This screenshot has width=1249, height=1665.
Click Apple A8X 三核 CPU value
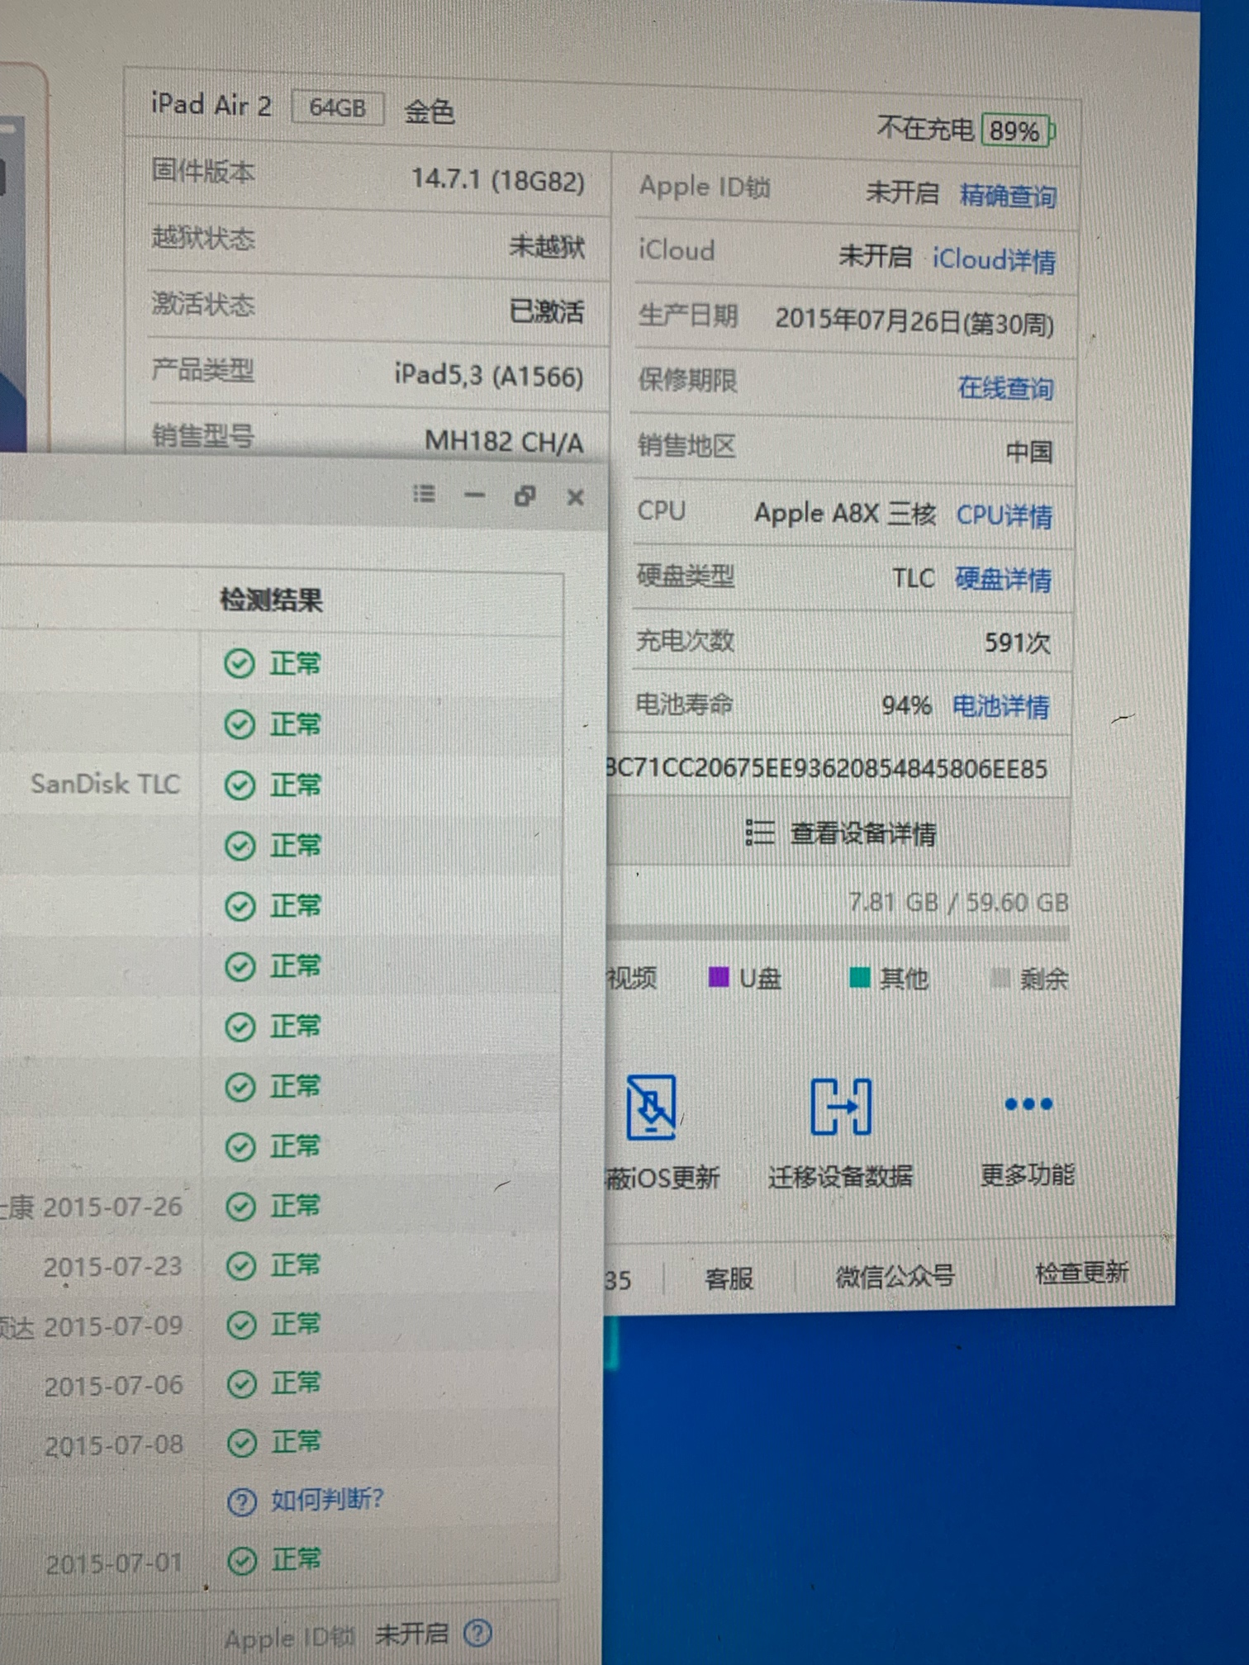point(845,514)
